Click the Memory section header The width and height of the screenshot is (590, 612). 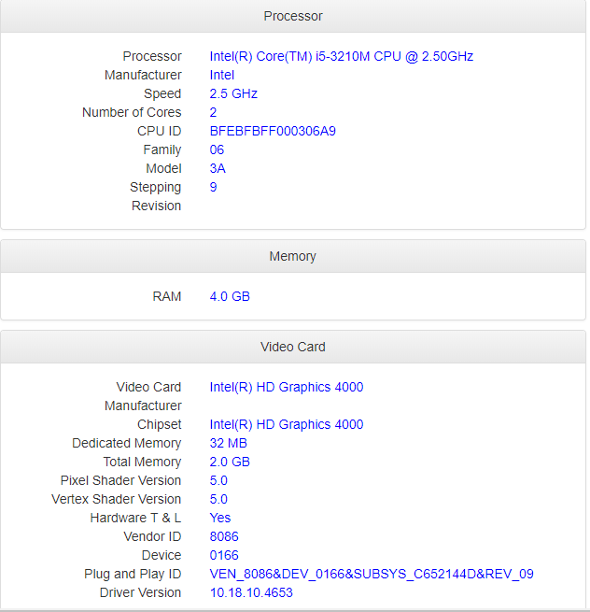(x=293, y=256)
